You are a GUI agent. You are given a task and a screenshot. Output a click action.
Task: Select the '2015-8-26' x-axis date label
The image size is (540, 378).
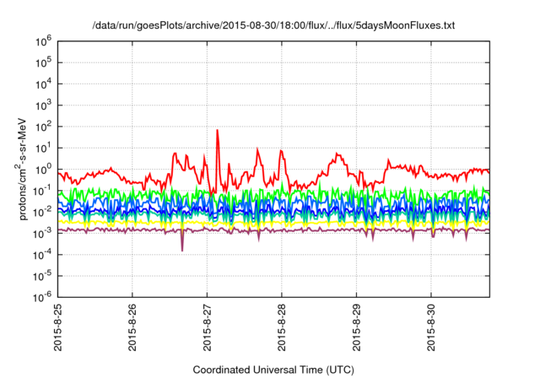132,327
